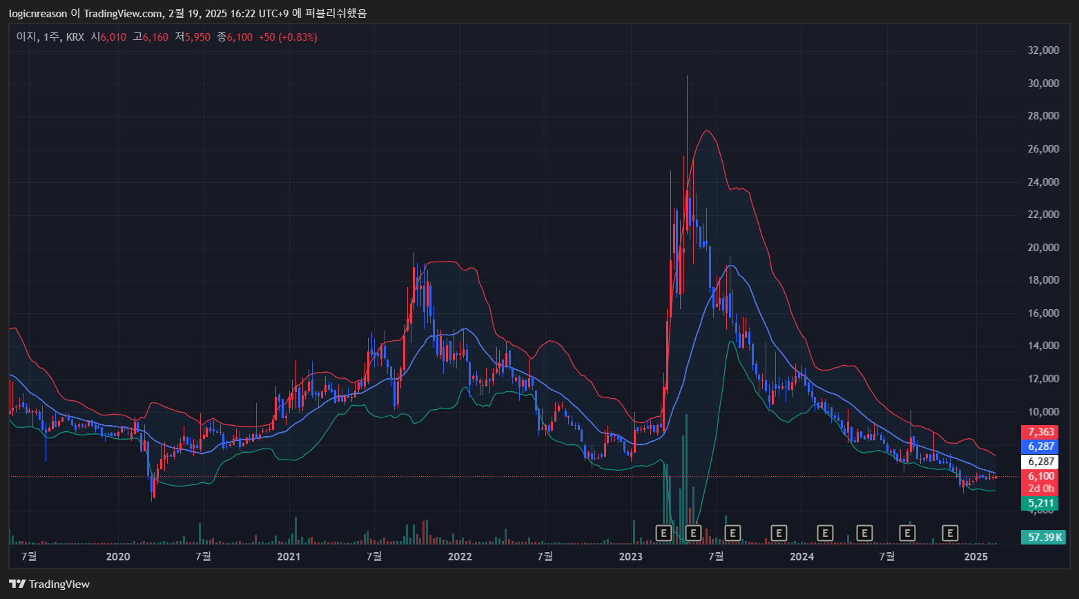Screen dimensions: 1079x599
Task: Click the 2020 time axis label
Action: click(118, 556)
